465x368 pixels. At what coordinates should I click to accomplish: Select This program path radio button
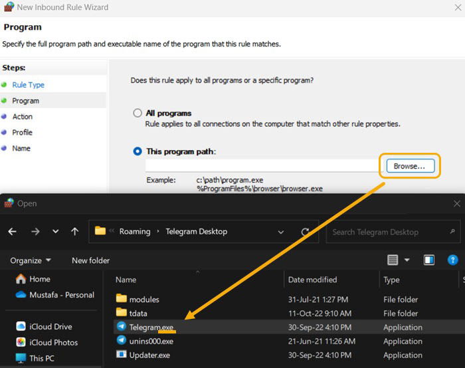point(138,151)
